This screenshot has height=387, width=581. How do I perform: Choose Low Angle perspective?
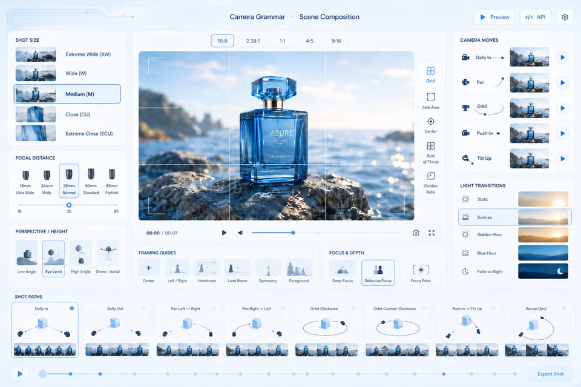coord(27,257)
